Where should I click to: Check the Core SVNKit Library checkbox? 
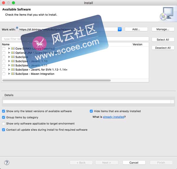(x=4, y=49)
